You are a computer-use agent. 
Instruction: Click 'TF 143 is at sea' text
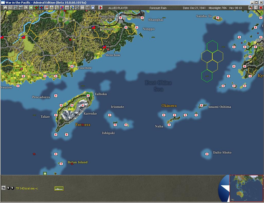tap(27, 188)
